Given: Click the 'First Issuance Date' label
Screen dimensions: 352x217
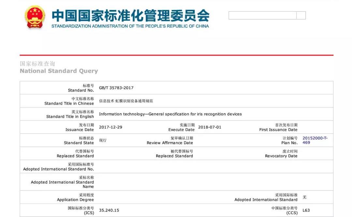Looking at the screenshot, I should pos(278,130).
